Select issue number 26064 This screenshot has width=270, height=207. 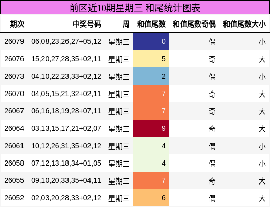pos(14,128)
